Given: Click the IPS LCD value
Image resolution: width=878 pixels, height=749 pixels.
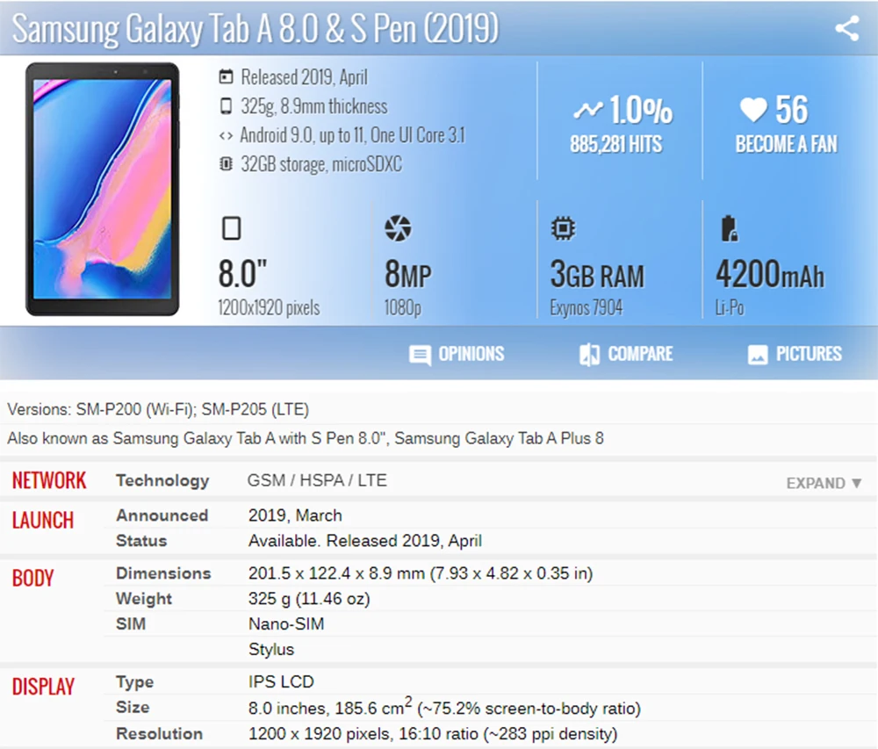Looking at the screenshot, I should (x=281, y=681).
